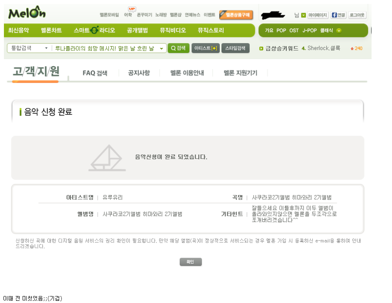Click the 검색 search button
The image size is (392, 303).
[x=178, y=48]
